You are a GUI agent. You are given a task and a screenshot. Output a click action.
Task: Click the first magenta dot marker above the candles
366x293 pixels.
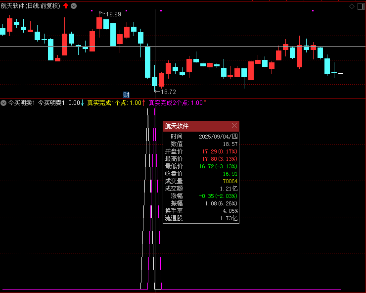coord(91,10)
